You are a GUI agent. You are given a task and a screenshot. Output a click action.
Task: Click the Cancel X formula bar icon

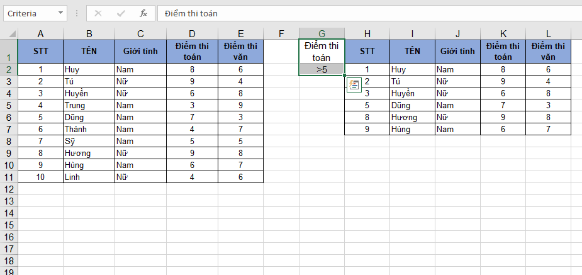pos(98,13)
